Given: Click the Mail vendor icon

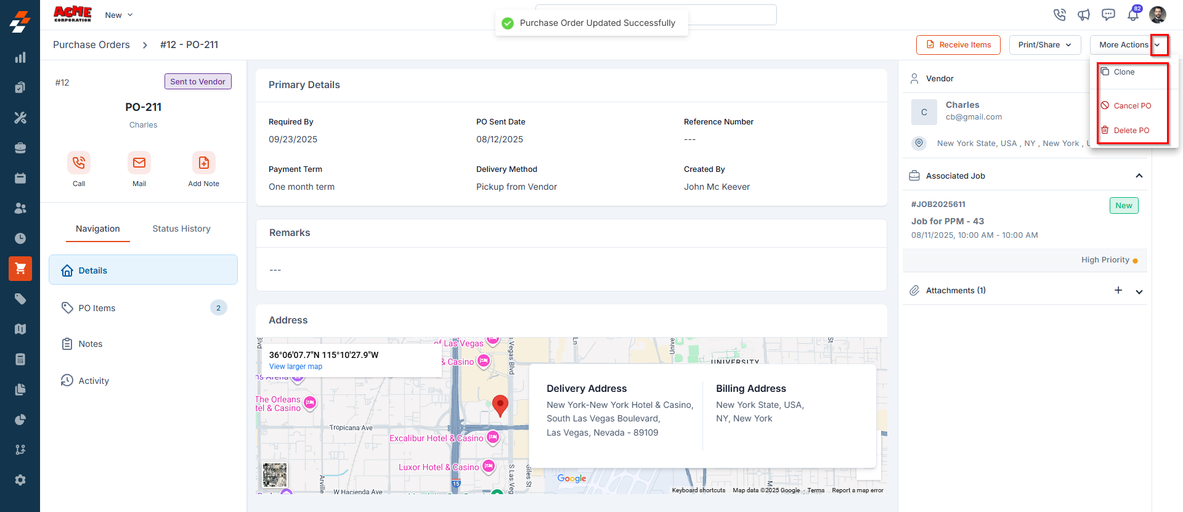Looking at the screenshot, I should 139,163.
